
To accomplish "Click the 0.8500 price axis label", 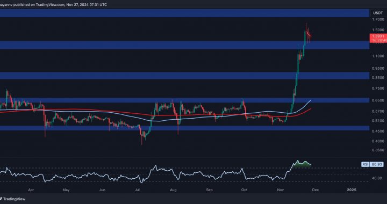I will [x=378, y=78].
